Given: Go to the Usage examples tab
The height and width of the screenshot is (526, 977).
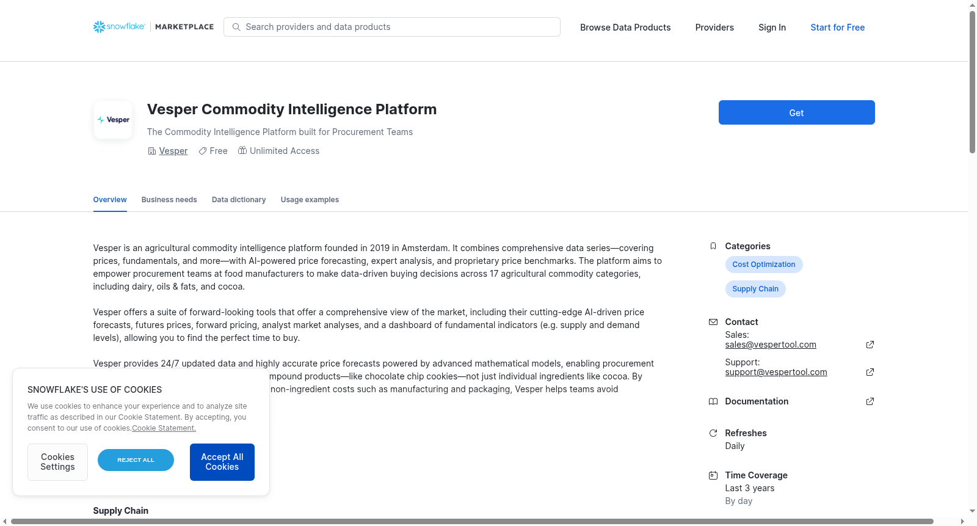Looking at the screenshot, I should point(310,200).
